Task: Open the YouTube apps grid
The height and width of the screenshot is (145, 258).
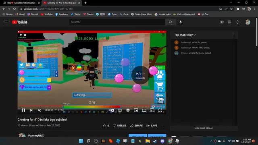Action: point(230,22)
